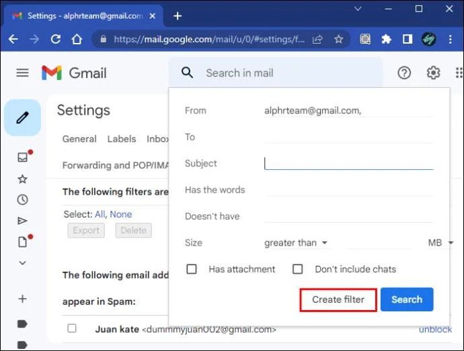
Task: Close the Settings Gmail tab
Action: (153, 16)
